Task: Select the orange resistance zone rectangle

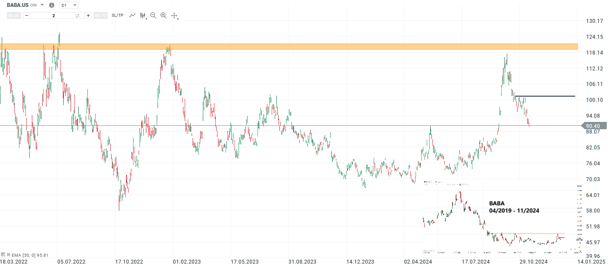Action: (288, 46)
